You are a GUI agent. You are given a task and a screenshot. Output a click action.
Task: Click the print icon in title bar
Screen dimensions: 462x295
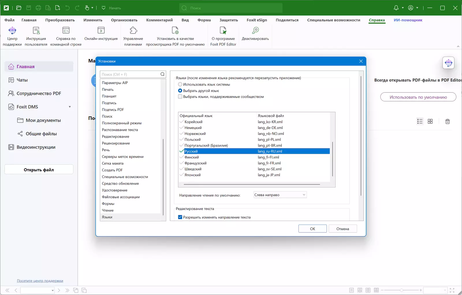click(x=38, y=8)
